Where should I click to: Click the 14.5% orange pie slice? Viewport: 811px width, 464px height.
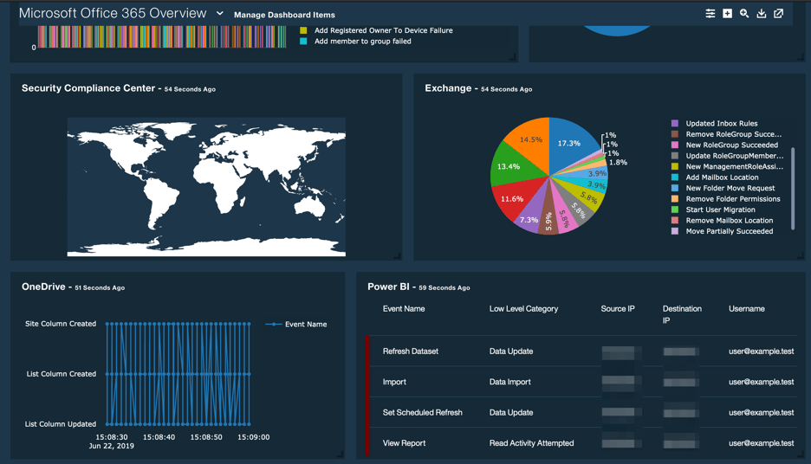pos(531,139)
